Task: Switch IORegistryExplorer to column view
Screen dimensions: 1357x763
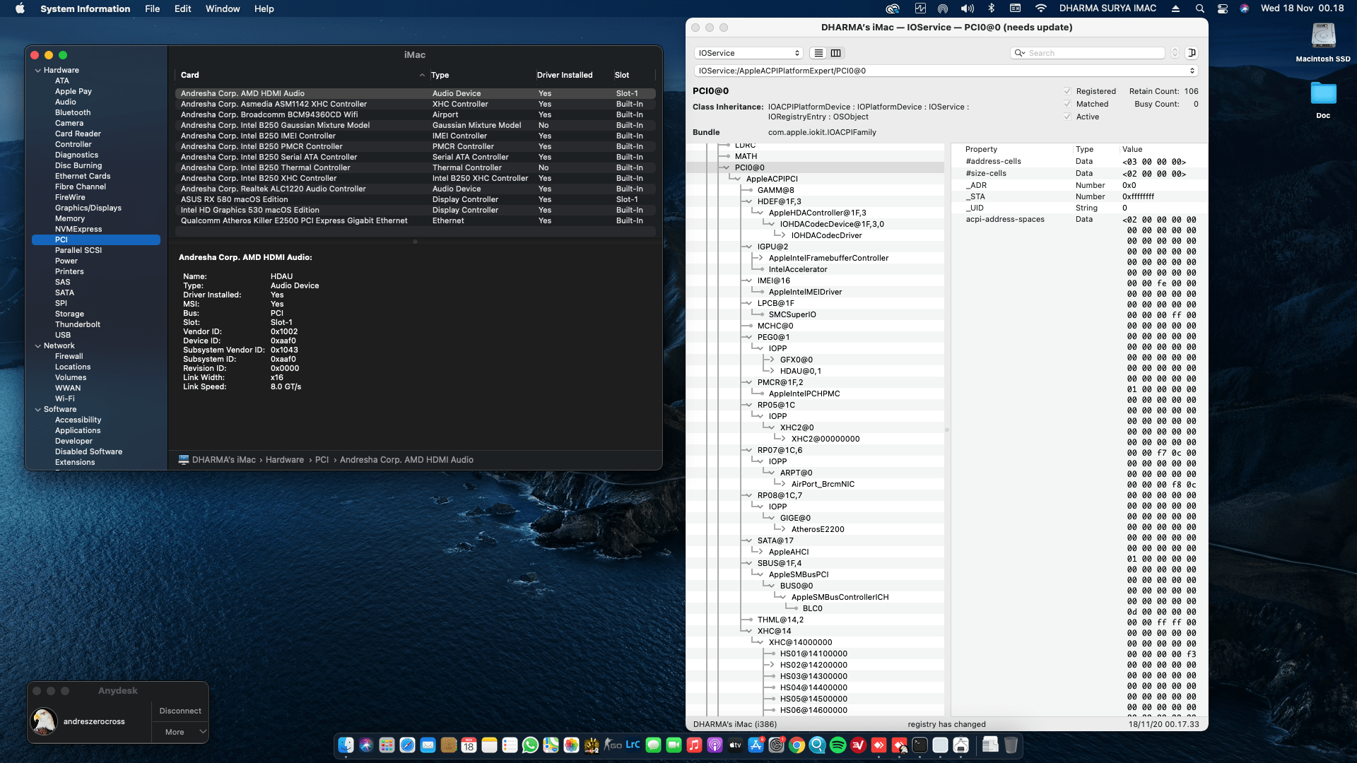Action: click(x=836, y=53)
